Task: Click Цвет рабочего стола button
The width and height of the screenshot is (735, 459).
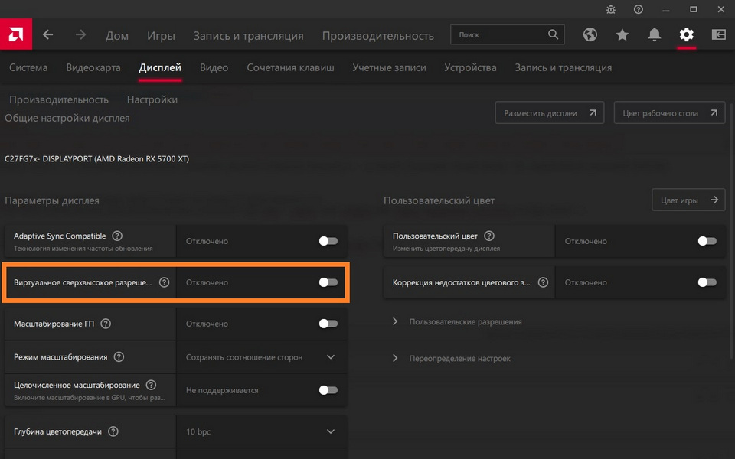Action: click(669, 113)
